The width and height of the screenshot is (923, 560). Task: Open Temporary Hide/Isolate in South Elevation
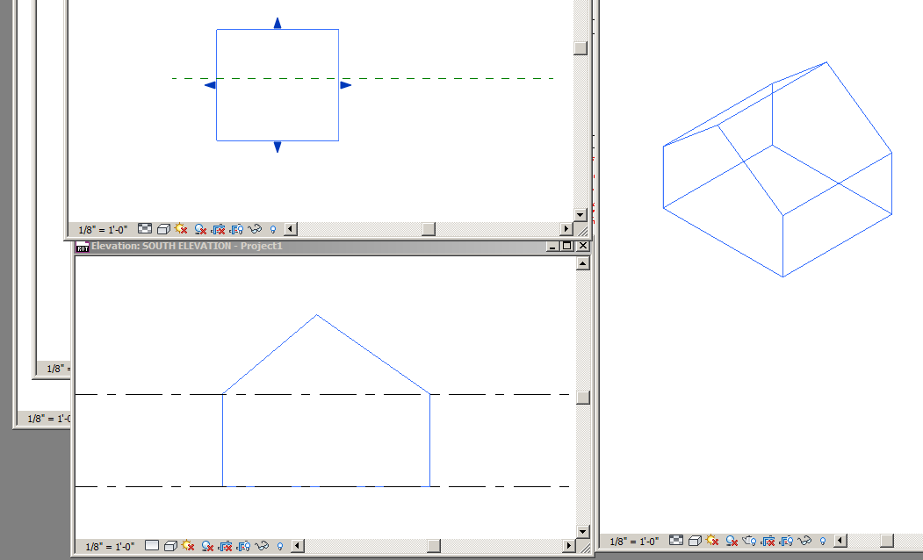click(262, 546)
